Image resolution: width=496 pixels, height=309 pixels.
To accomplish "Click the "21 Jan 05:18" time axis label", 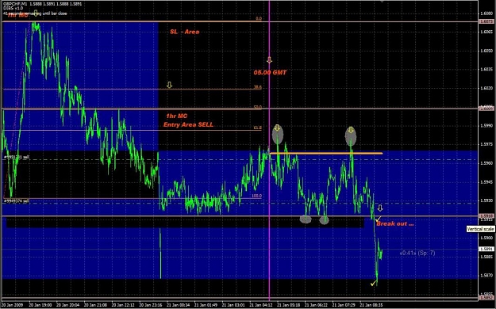I will pos(288,305).
